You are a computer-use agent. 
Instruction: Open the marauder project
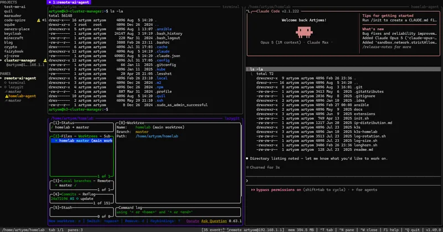13,16
